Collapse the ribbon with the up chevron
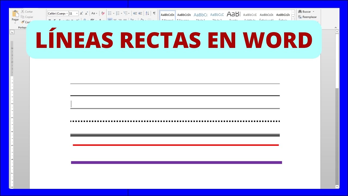This screenshot has width=348, height=196. (335, 27)
